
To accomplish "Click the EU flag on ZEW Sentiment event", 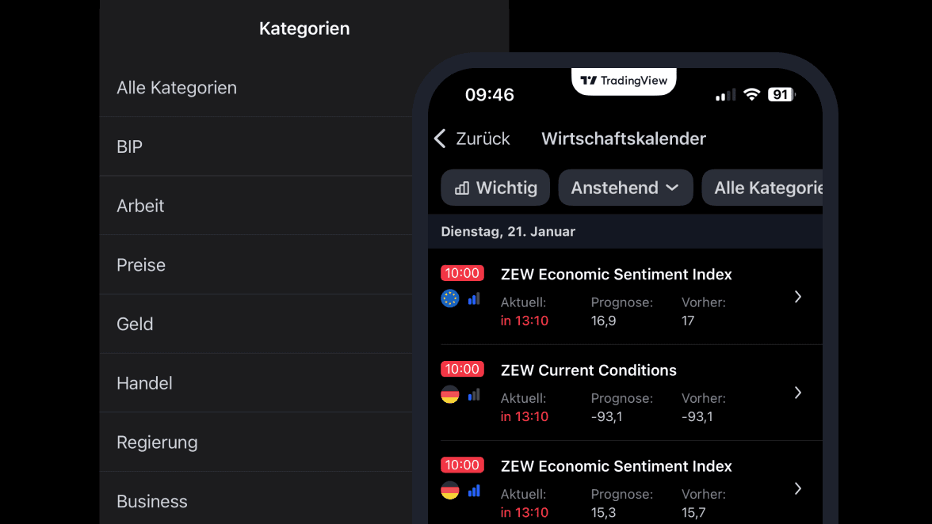I will point(449,298).
